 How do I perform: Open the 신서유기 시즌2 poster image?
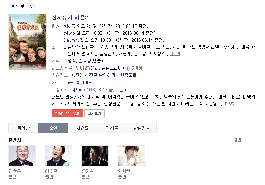click(28, 42)
